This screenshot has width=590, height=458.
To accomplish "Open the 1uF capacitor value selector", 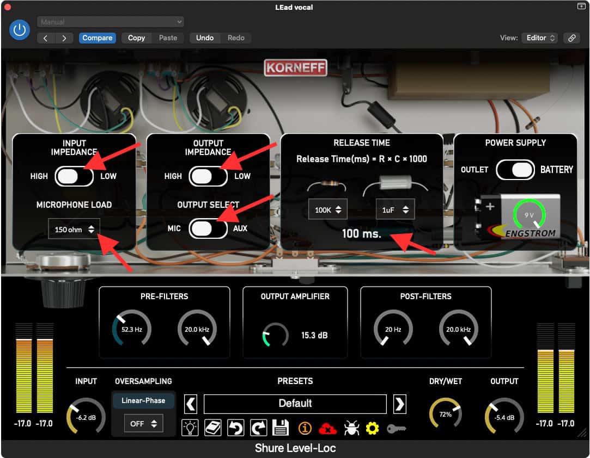I will (395, 209).
